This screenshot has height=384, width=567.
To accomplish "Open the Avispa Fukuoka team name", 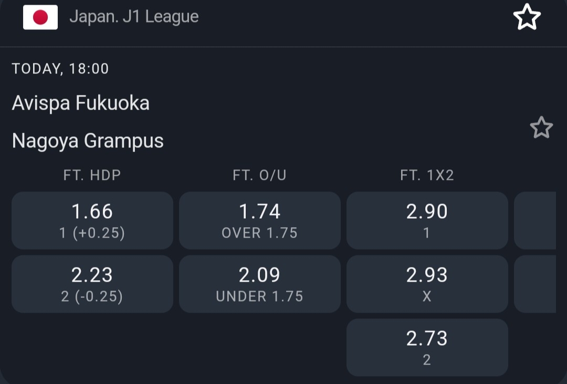I will tap(81, 103).
